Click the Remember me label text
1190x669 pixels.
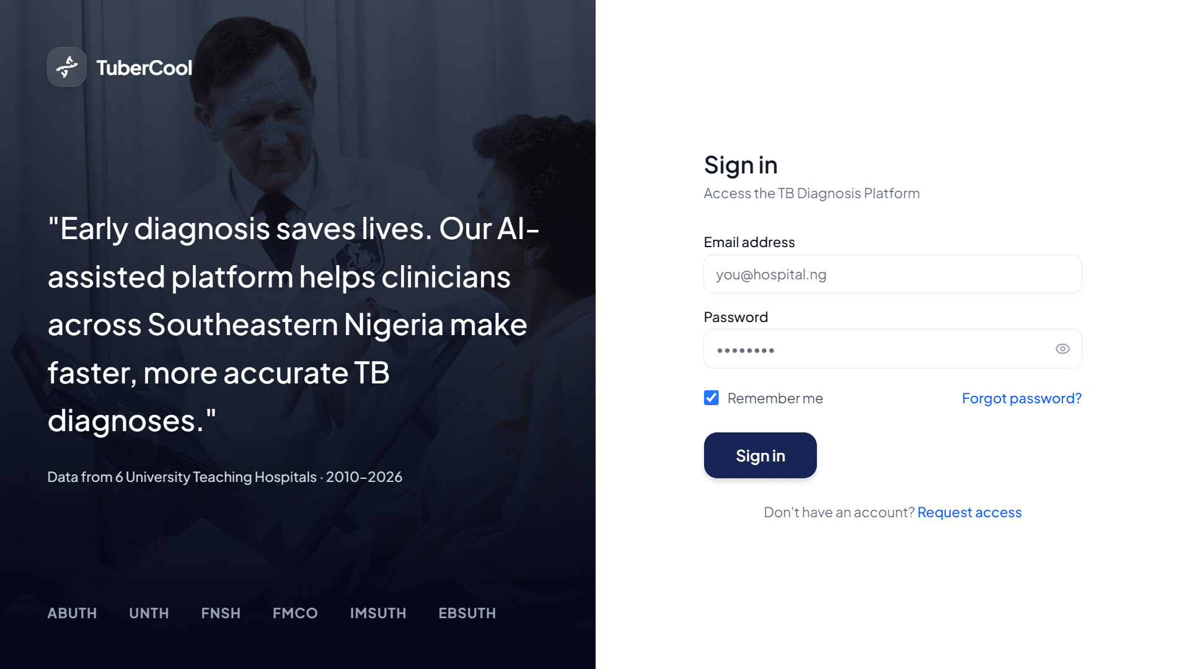(x=775, y=398)
